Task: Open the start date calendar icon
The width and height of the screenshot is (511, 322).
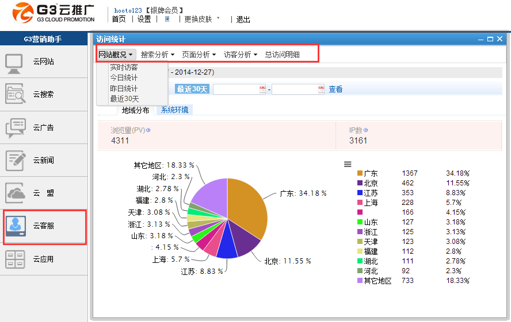Action: [262, 90]
